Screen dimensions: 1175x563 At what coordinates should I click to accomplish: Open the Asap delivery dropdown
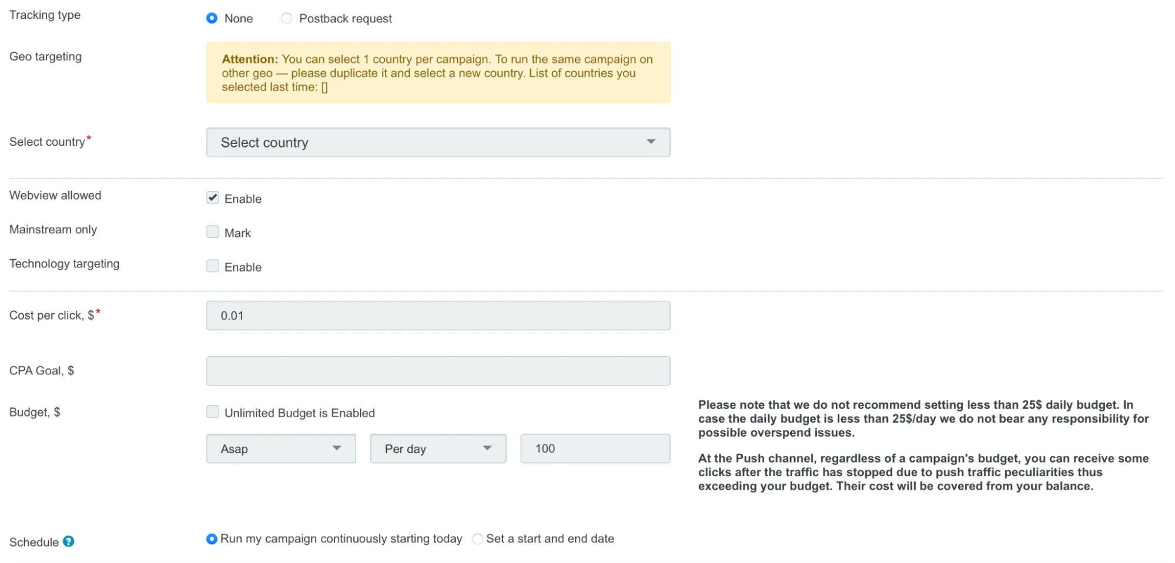[281, 448]
